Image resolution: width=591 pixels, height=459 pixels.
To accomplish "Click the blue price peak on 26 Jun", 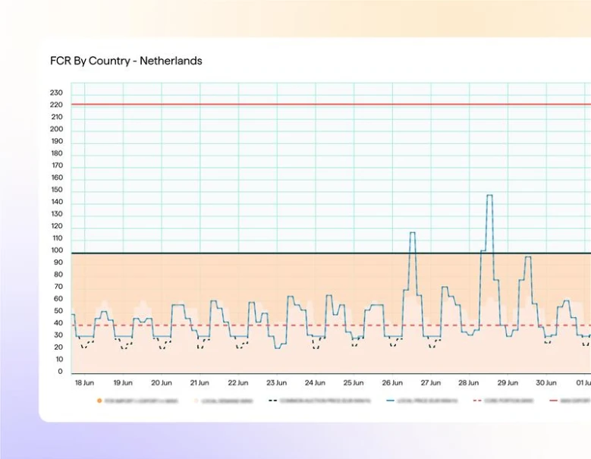I will (413, 232).
